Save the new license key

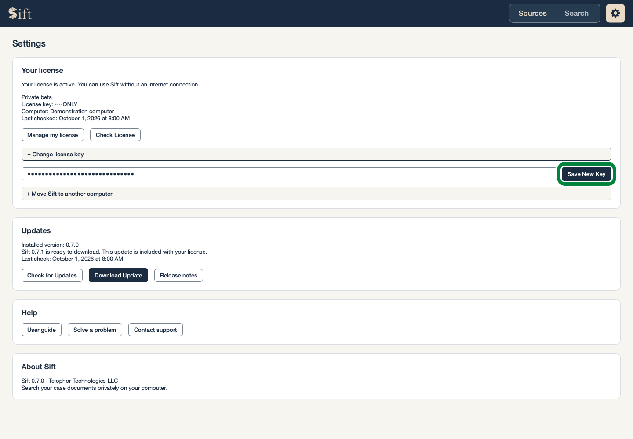click(586, 174)
